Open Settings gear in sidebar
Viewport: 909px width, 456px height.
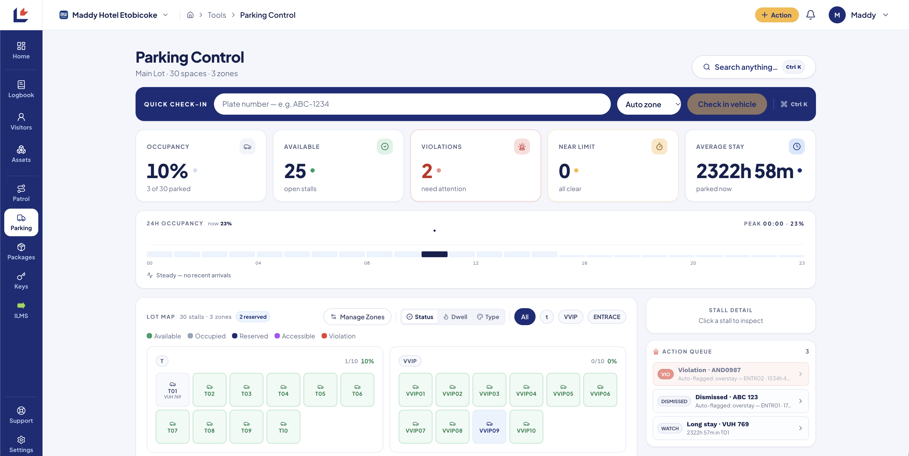pos(21,444)
